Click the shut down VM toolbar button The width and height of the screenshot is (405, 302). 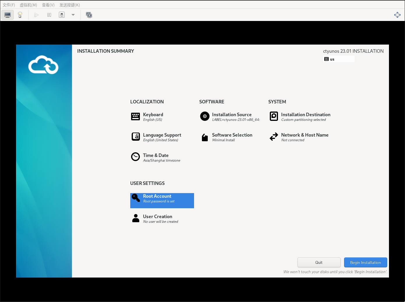62,15
